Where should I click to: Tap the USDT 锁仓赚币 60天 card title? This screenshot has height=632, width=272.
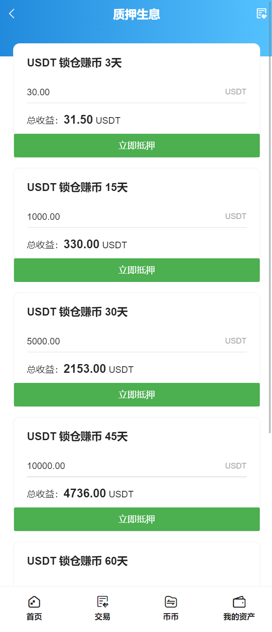[x=78, y=561]
